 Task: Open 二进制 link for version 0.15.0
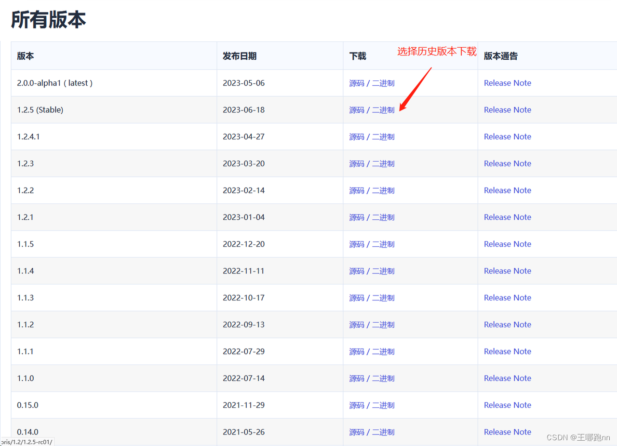(x=383, y=405)
